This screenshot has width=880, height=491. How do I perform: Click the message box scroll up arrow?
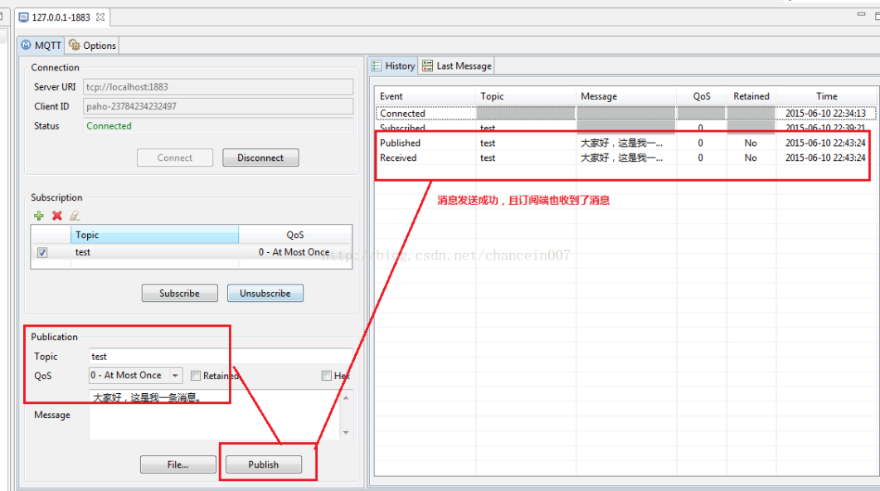pos(346,398)
